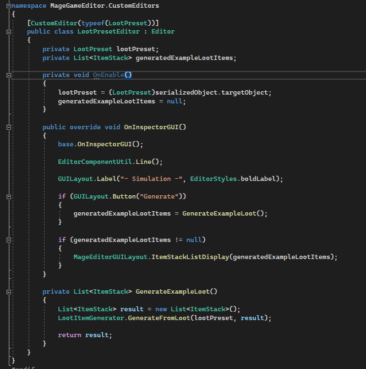
Task: Collapse the GenerateExampleLoot method
Action: (8, 291)
